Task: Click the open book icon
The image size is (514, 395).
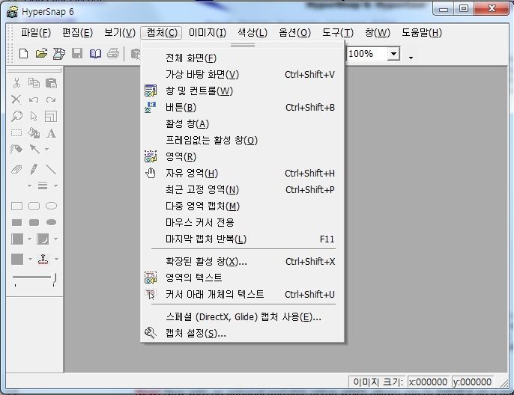Action: pos(95,53)
